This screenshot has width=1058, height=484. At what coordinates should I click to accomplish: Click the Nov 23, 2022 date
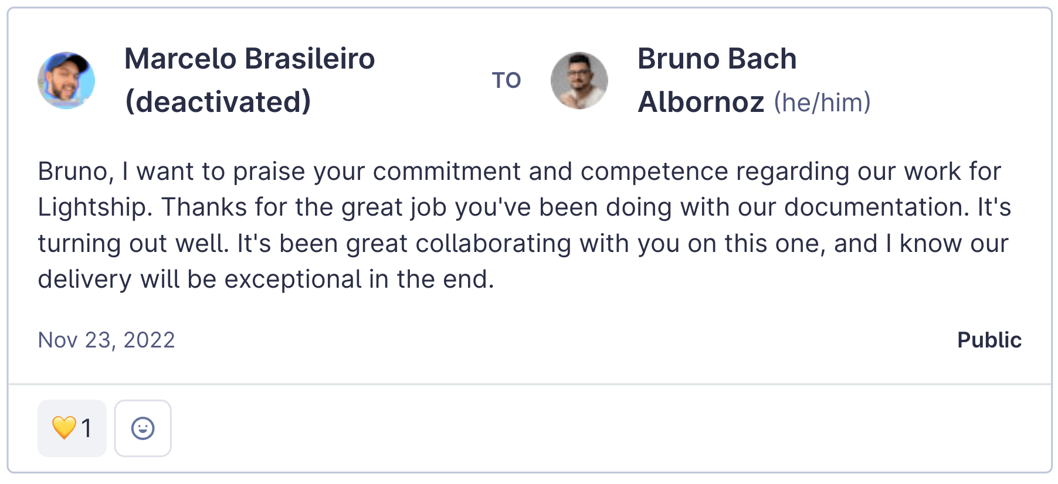(106, 340)
